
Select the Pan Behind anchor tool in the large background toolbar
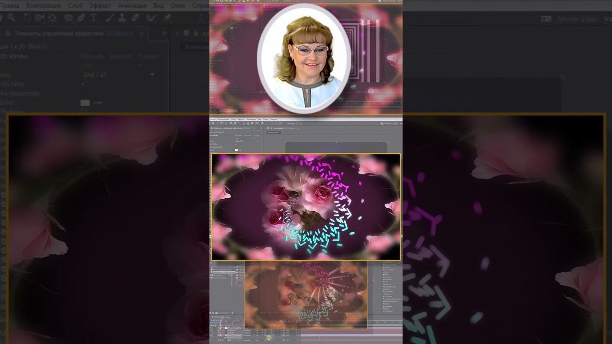(x=52, y=18)
